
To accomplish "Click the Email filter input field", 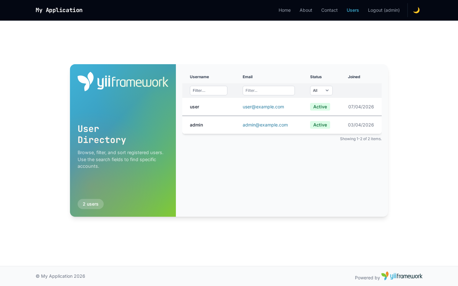I will click(x=268, y=91).
